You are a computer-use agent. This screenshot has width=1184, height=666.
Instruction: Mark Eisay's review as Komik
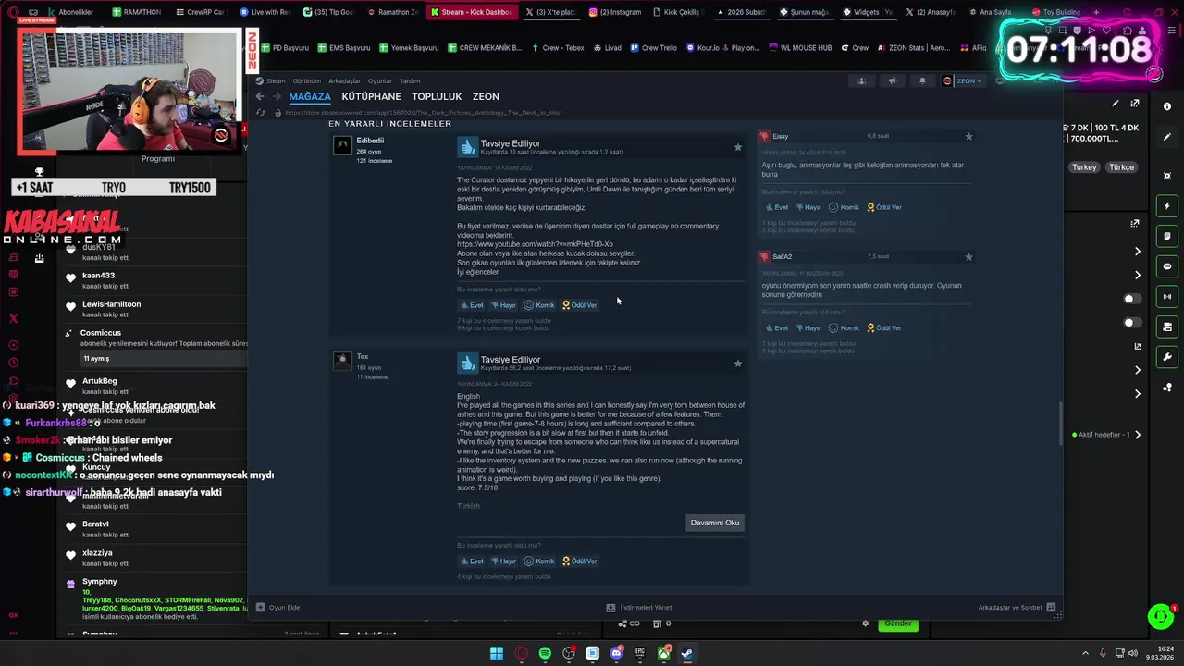[x=844, y=207]
